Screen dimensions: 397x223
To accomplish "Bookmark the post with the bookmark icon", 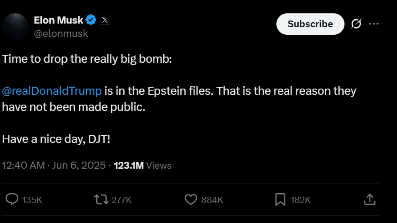I will click(280, 199).
